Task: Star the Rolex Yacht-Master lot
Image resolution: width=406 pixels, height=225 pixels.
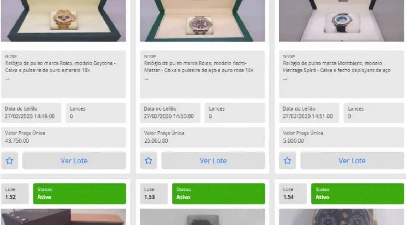Action: click(x=149, y=161)
